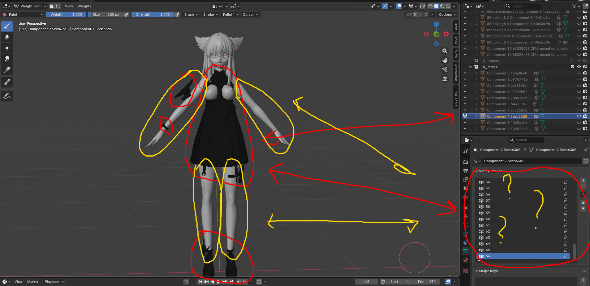Open the Falloff dropdown
The height and width of the screenshot is (286, 590).
(x=230, y=15)
